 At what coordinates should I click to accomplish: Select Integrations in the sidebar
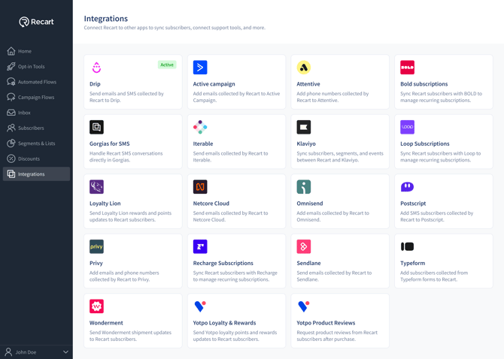(36, 174)
